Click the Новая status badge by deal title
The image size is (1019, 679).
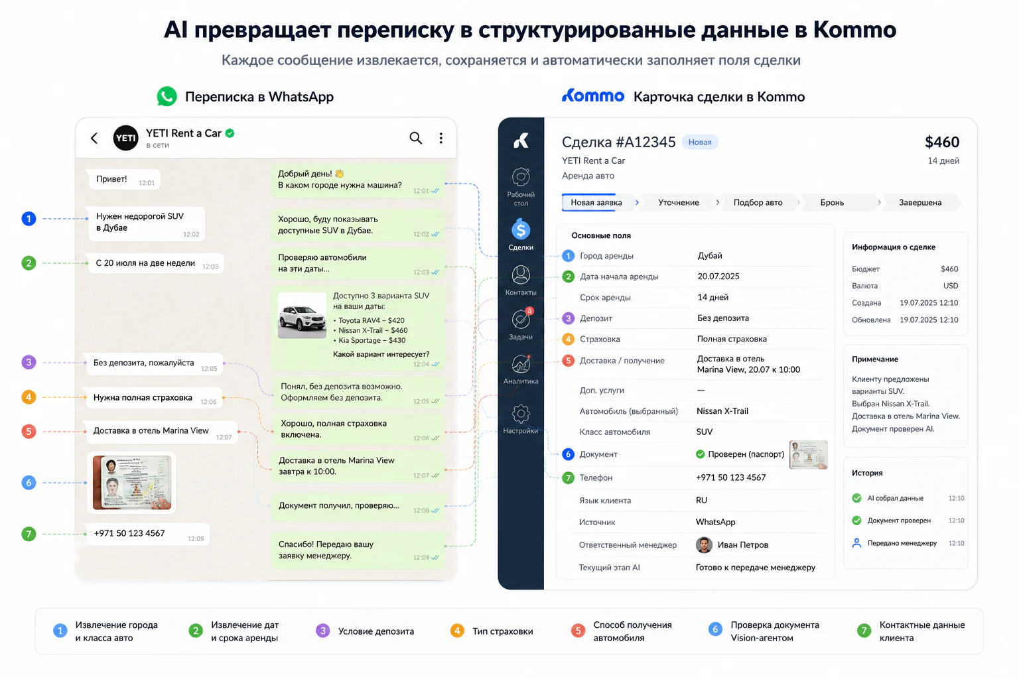700,142
